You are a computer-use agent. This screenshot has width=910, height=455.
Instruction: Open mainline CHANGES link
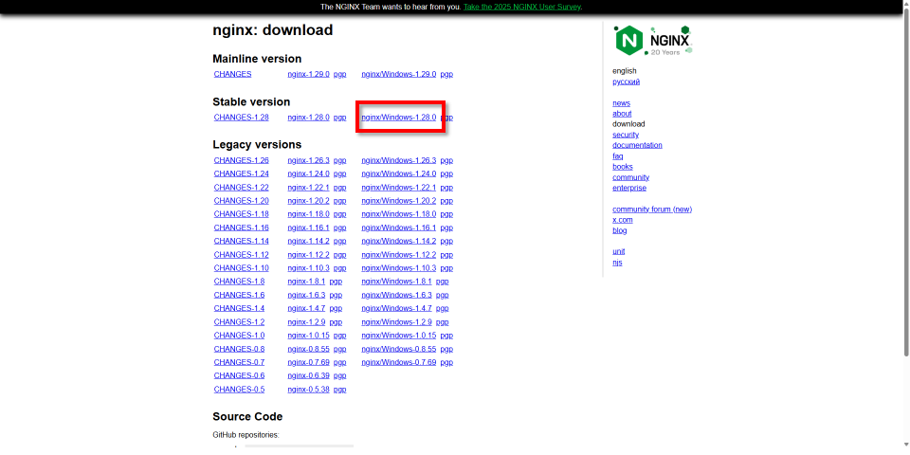pyautogui.click(x=232, y=74)
